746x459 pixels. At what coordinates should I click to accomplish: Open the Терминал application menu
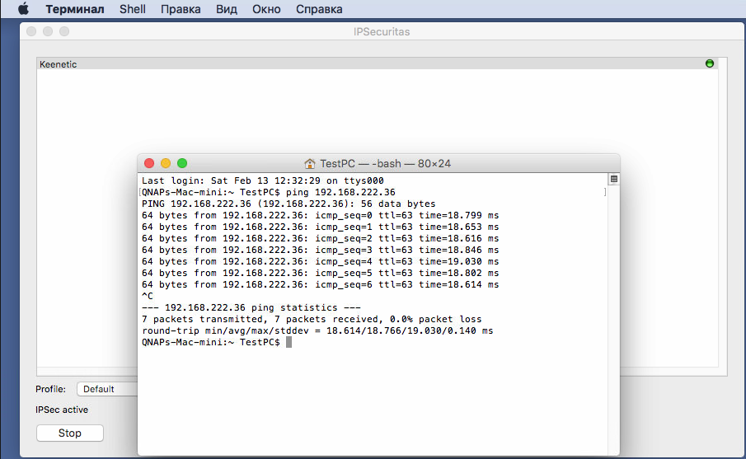pos(75,9)
